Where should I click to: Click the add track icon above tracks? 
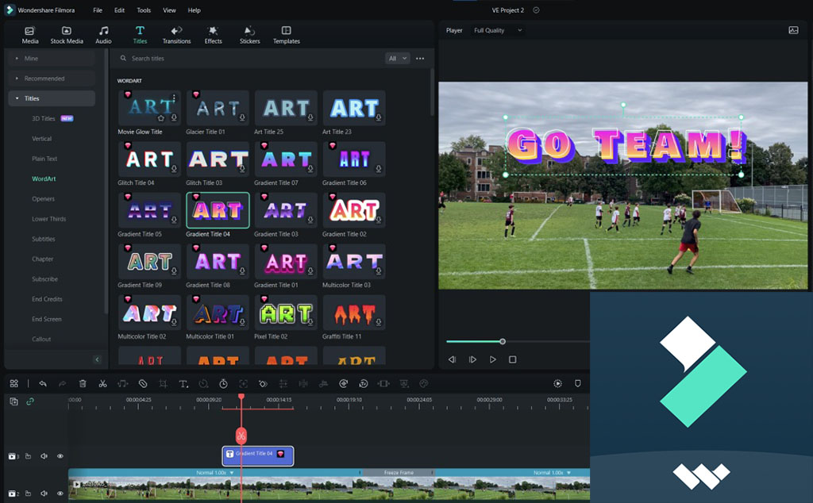coord(14,401)
